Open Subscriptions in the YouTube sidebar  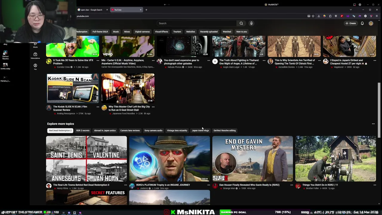pos(35,56)
